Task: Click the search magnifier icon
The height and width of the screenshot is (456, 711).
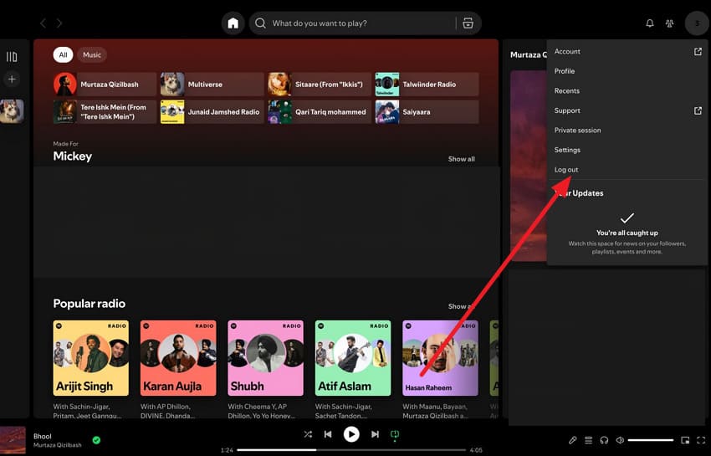Action: coord(260,23)
